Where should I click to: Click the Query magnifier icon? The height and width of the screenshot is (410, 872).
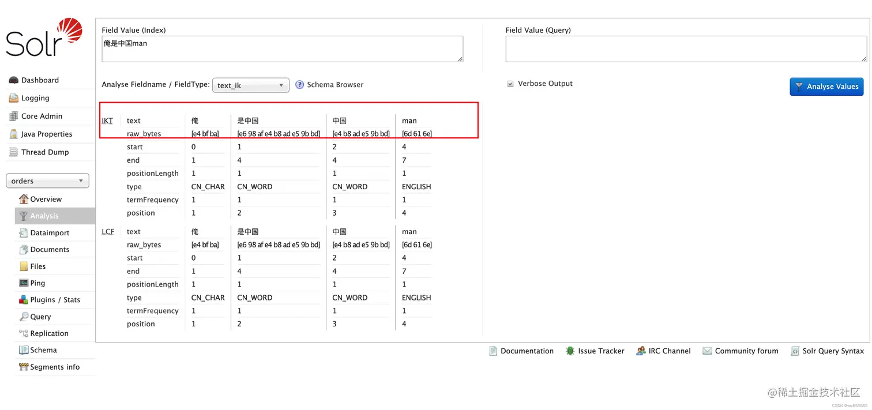(24, 317)
